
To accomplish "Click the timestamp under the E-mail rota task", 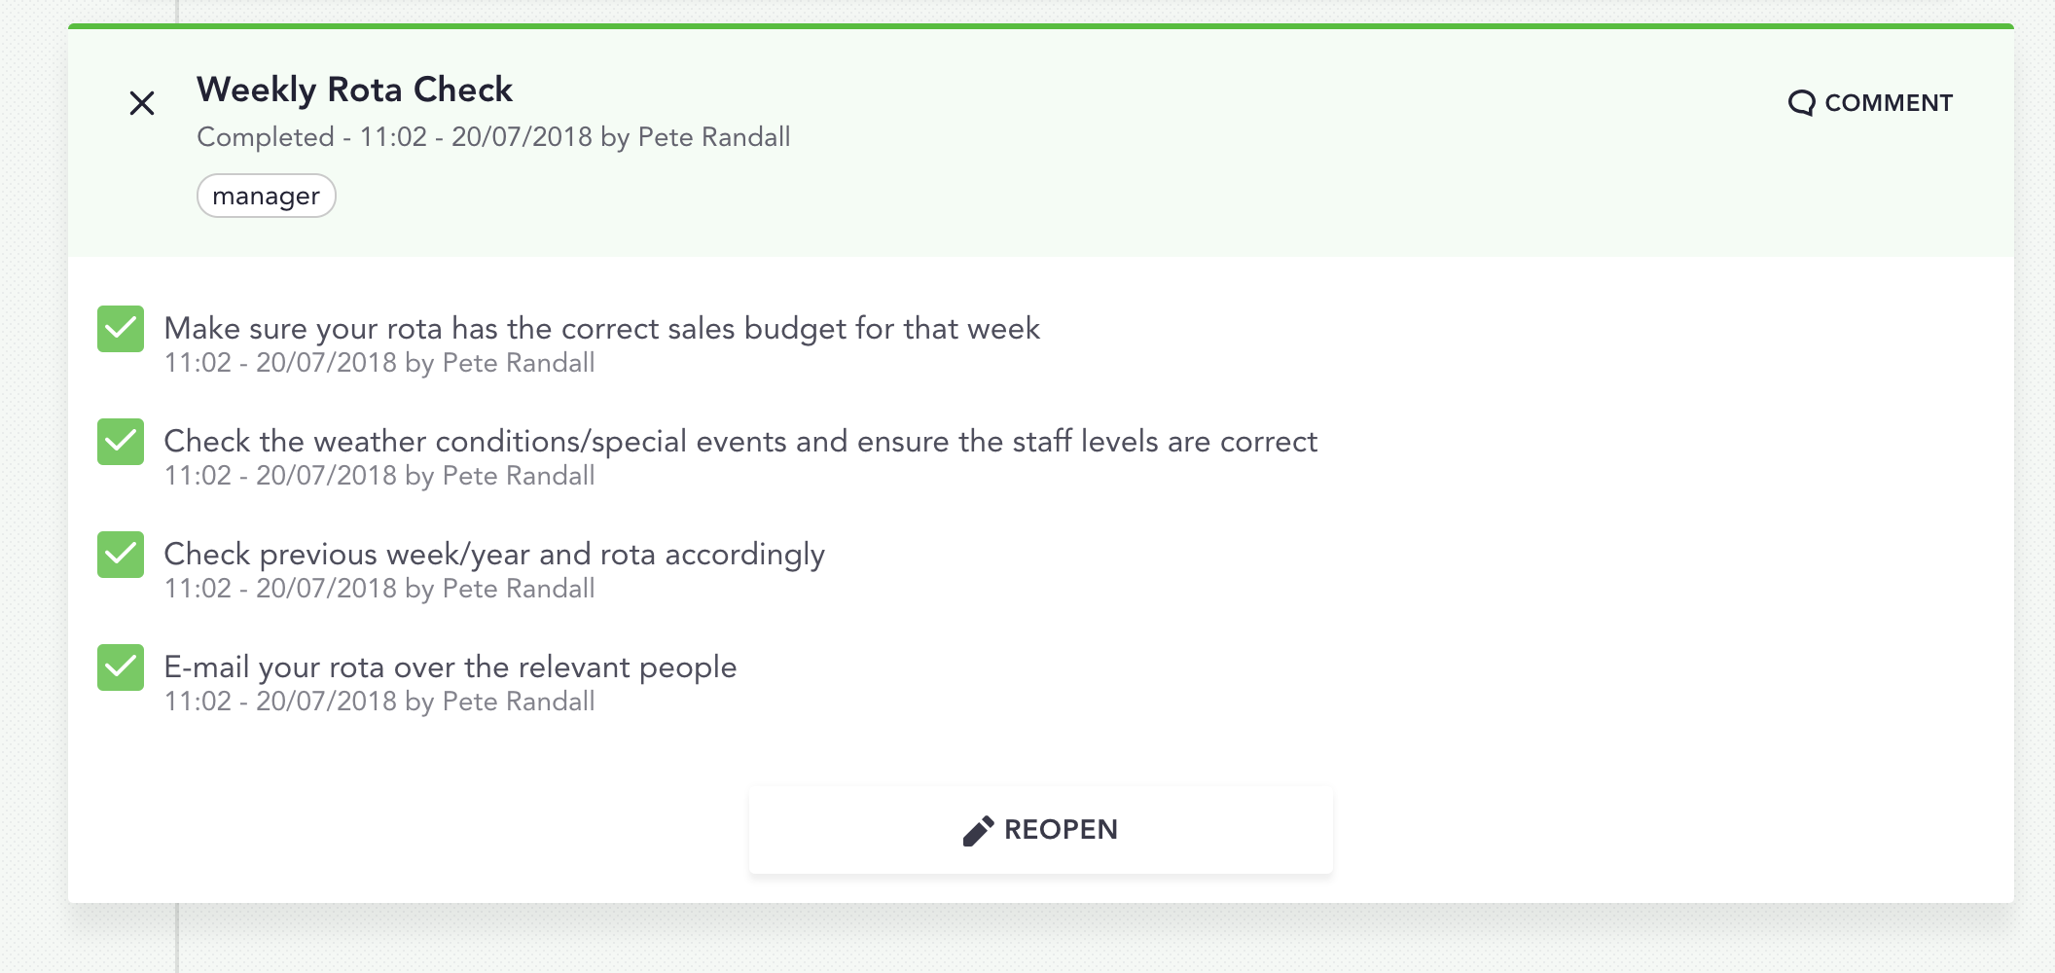I will pyautogui.click(x=379, y=702).
